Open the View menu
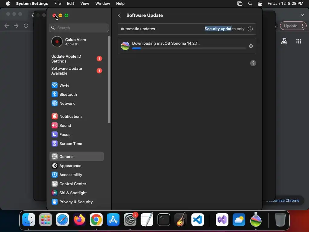Screen dimensions: 309x232 (85, 4)
